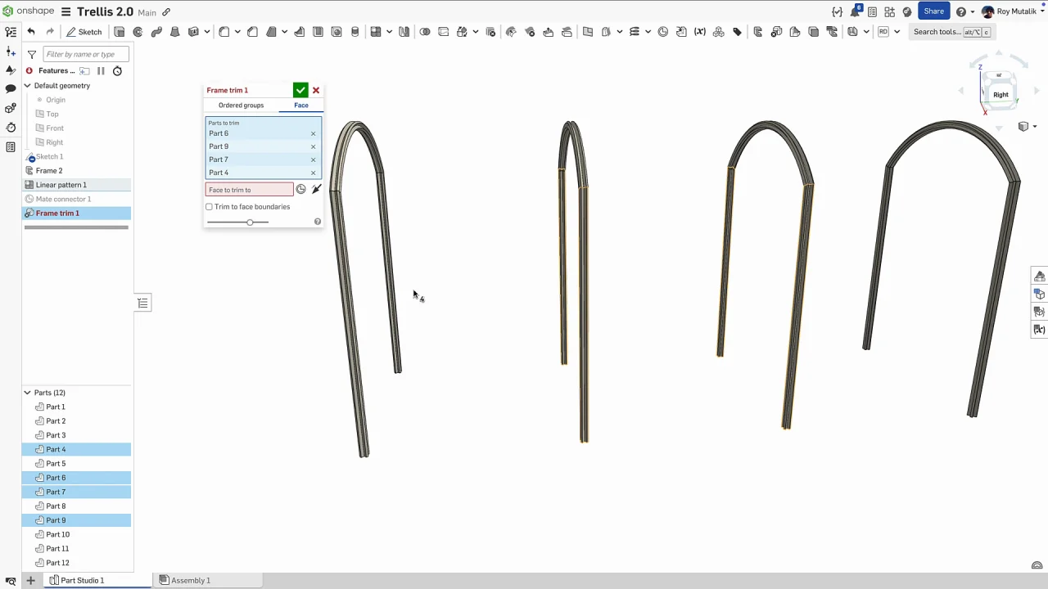This screenshot has width=1048, height=589.
Task: Enable Trim to face boundaries checkbox
Action: [x=210, y=207]
